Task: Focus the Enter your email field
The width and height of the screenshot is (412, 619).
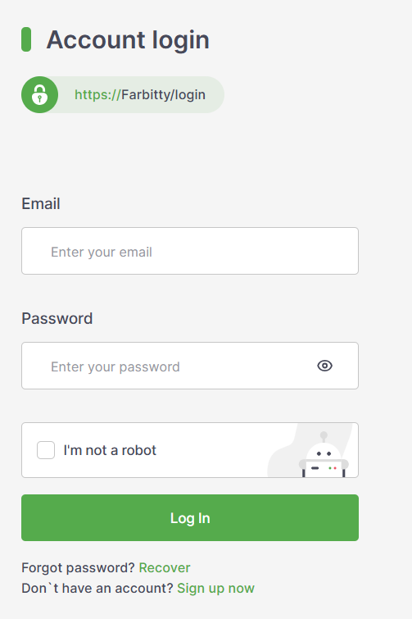Action: click(x=190, y=251)
